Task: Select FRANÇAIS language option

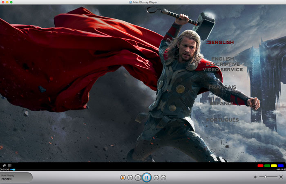Action: [223, 87]
